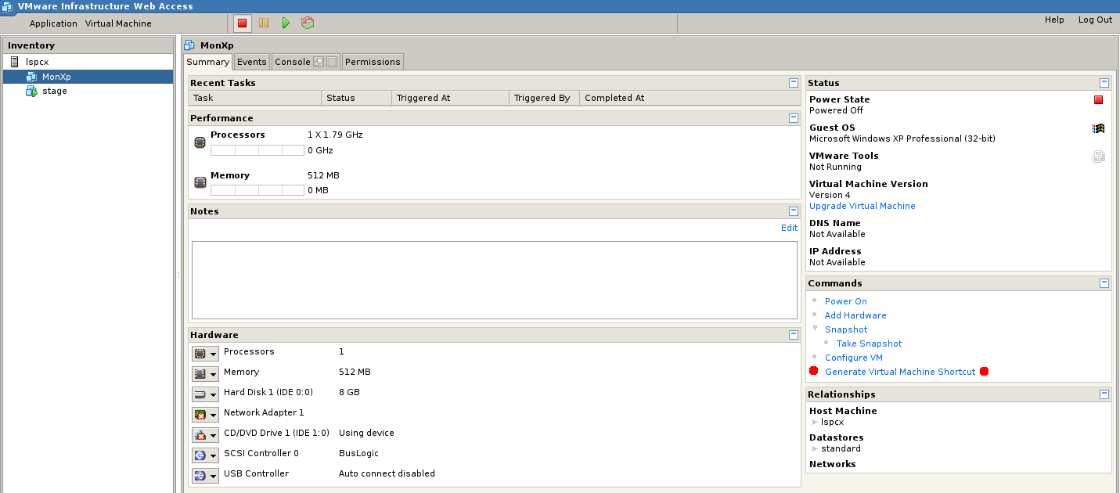Collapse the Hardware panel
Screen dimensions: 1120x493
pos(794,334)
